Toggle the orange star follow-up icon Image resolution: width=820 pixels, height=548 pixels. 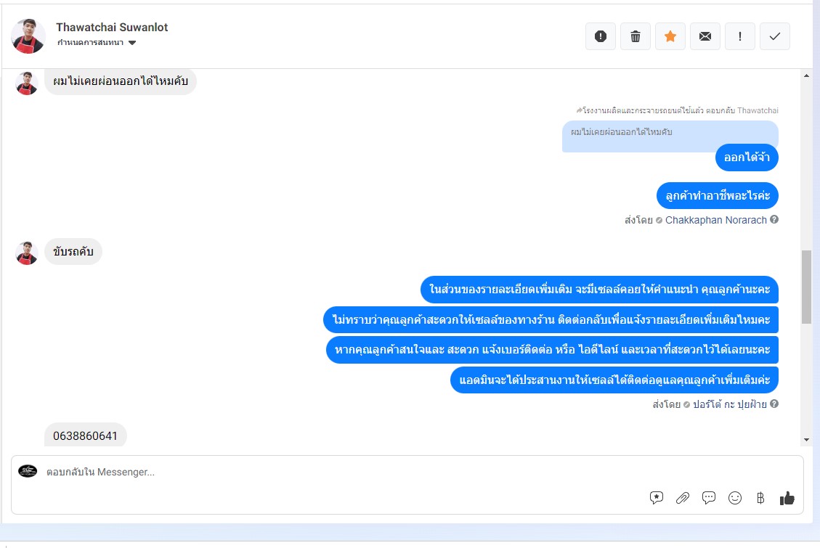point(670,36)
